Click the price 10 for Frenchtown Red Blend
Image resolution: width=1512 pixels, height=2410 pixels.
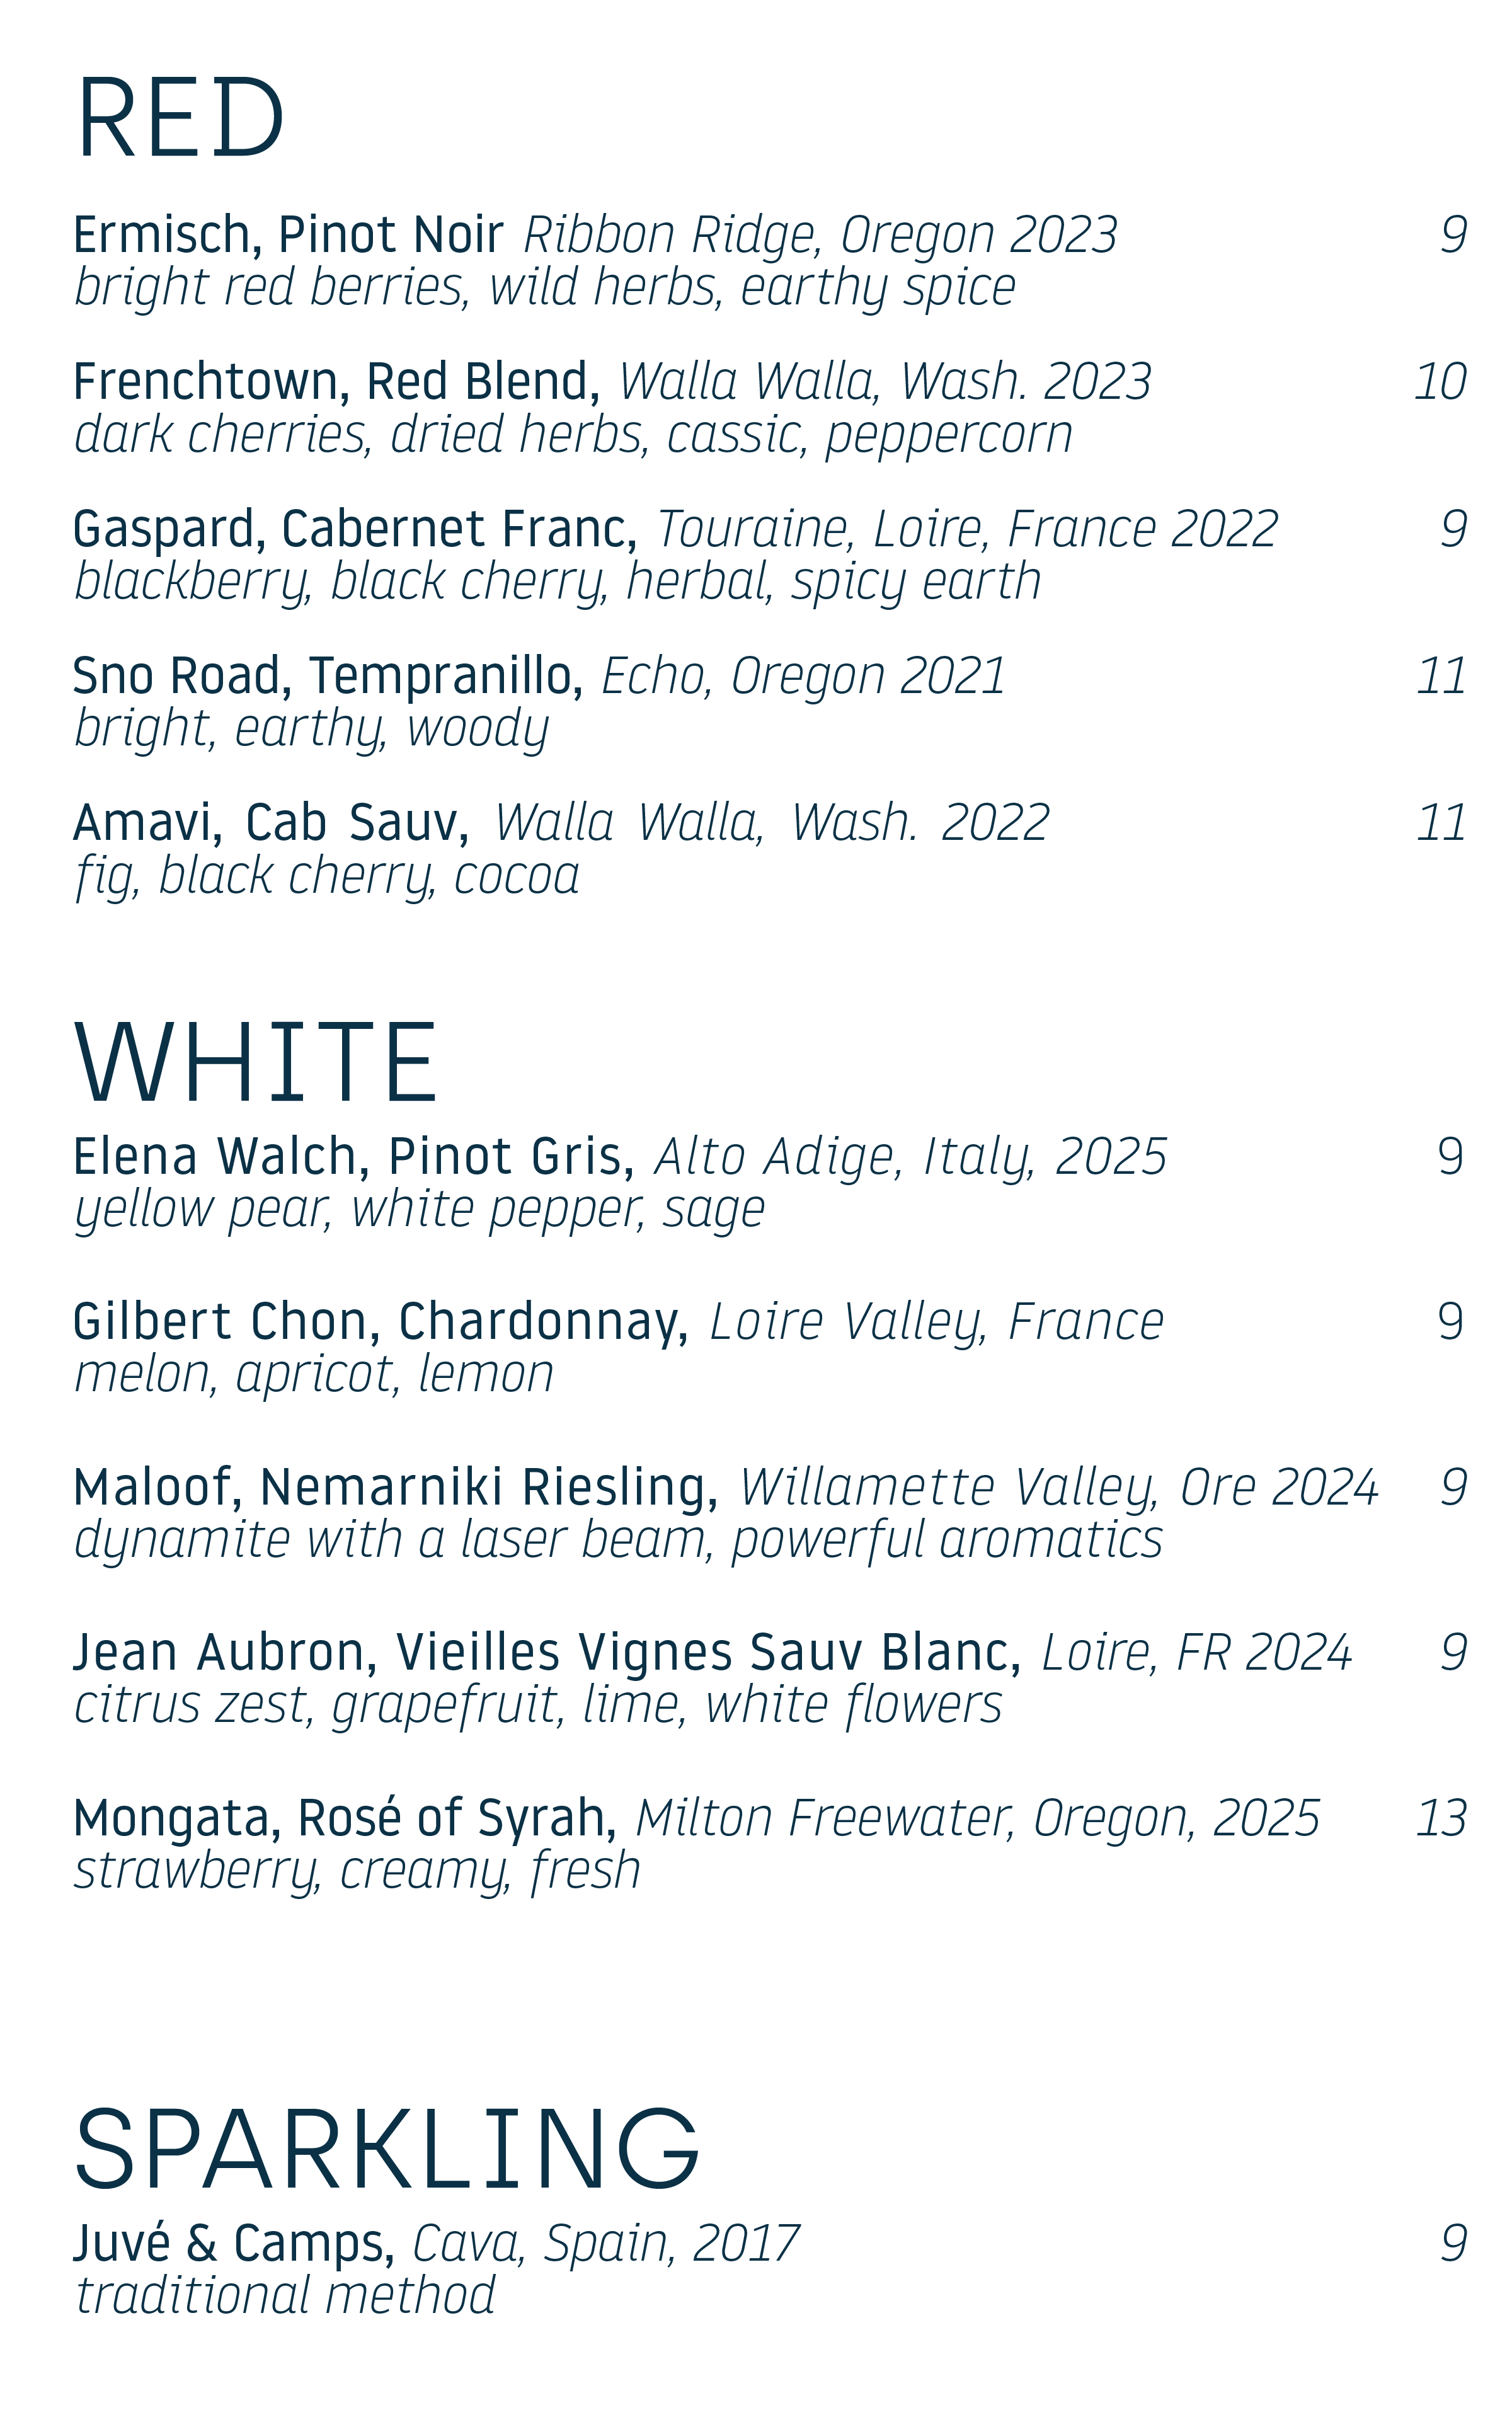coord(1440,382)
